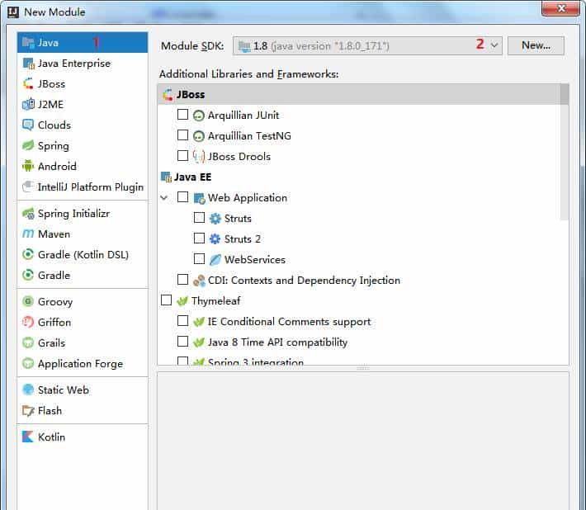586x510 pixels.
Task: Click the New... SDK button
Action: tap(536, 45)
